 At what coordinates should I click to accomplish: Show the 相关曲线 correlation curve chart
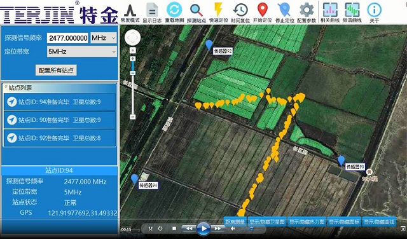coord(330,10)
